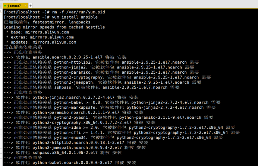
Task: Open a new session tab with plus button
Action: [31, 6]
